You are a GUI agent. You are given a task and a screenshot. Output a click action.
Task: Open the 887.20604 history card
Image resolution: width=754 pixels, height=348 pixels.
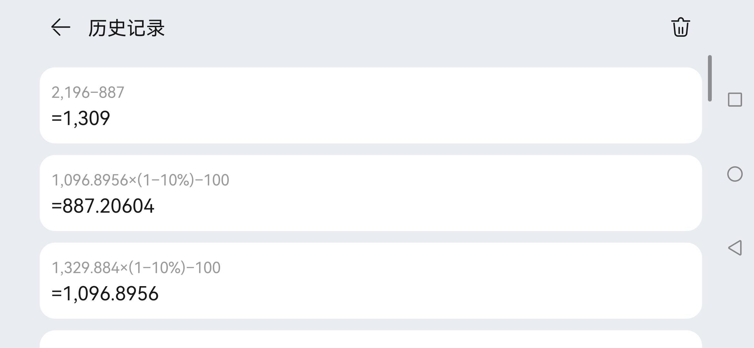coord(371,193)
